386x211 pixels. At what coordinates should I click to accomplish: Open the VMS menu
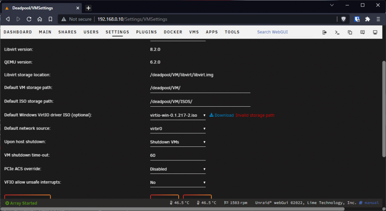(194, 32)
